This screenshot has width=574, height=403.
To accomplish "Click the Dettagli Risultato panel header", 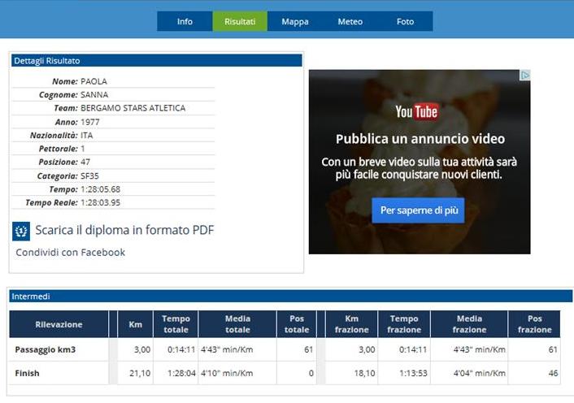I will coord(157,61).
